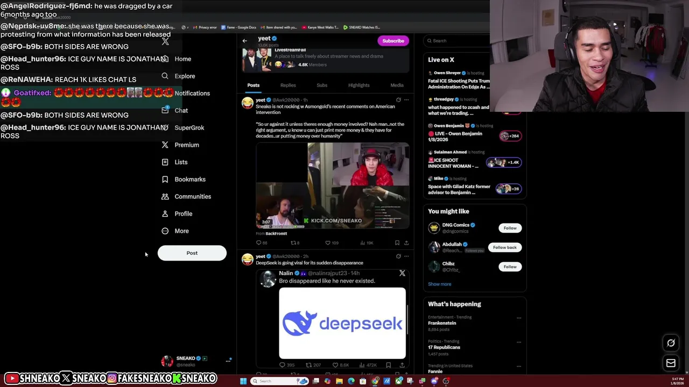Open the SuperGrok menu item
This screenshot has height=387, width=689.
[x=183, y=128]
